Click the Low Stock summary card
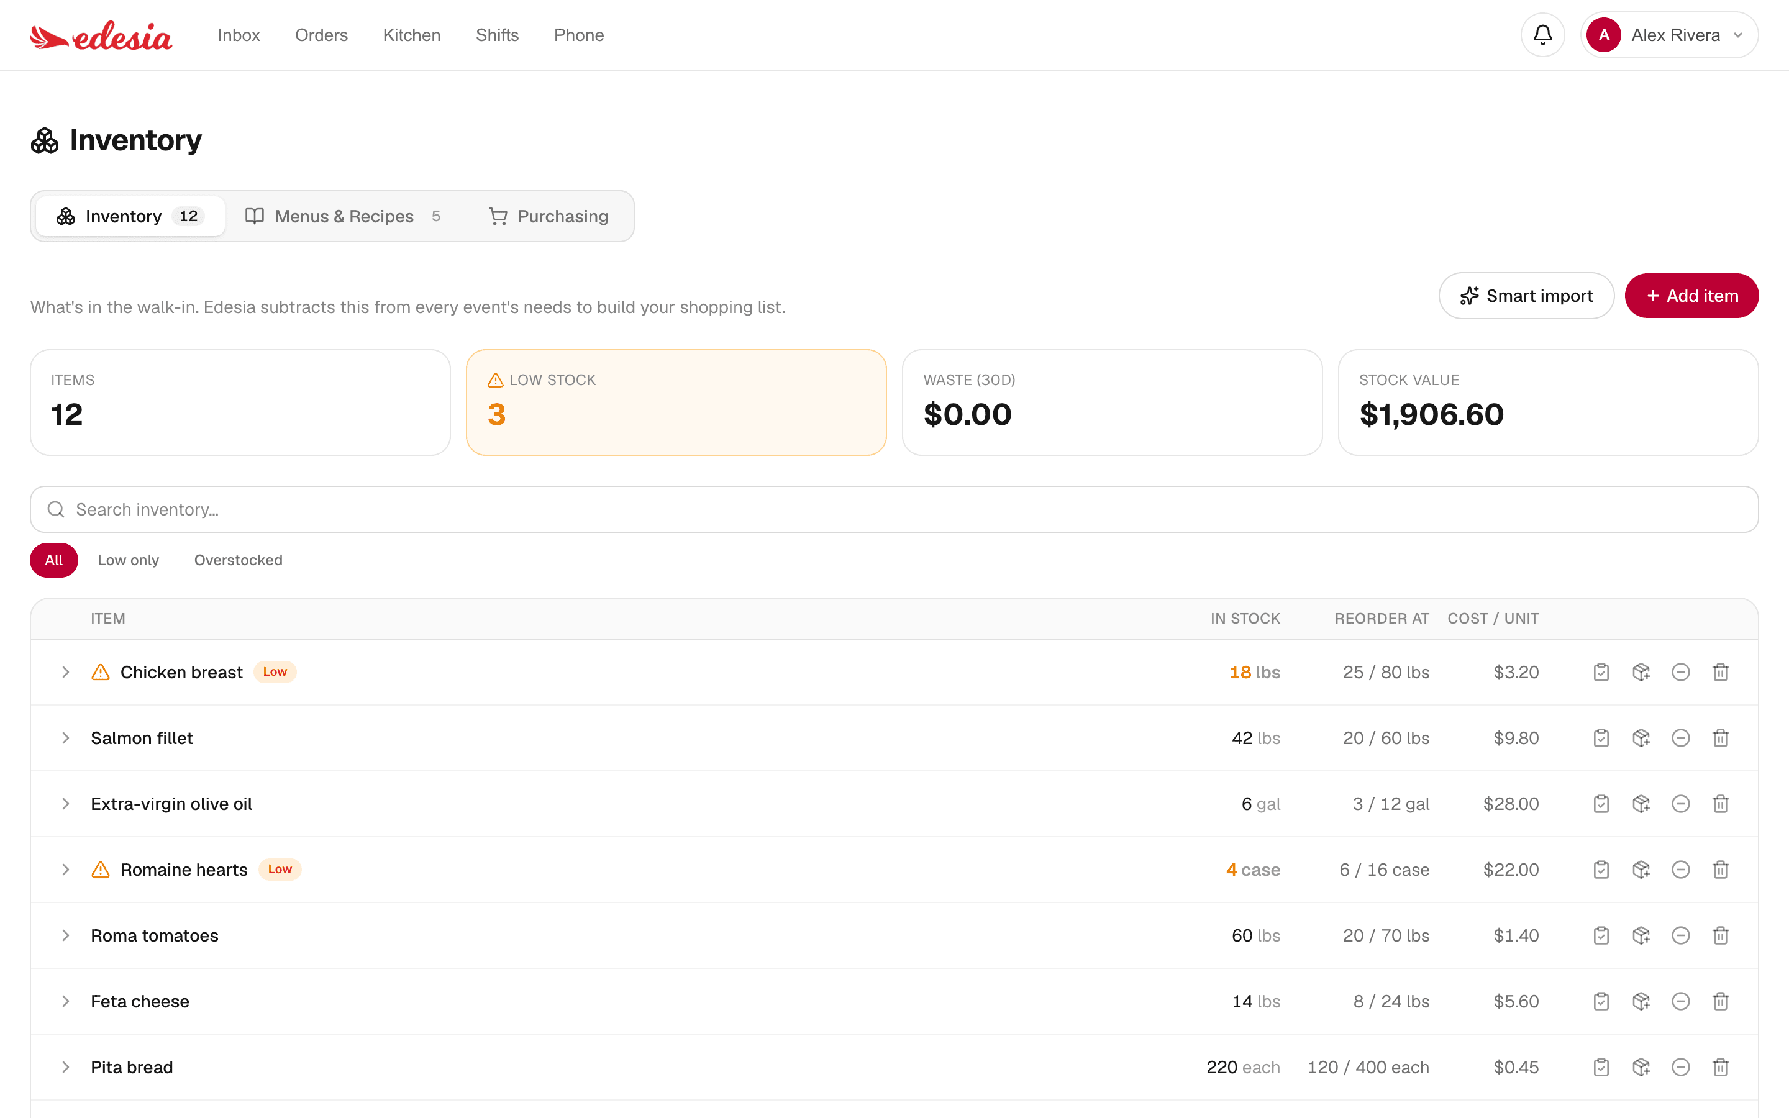This screenshot has width=1789, height=1118. (x=676, y=402)
